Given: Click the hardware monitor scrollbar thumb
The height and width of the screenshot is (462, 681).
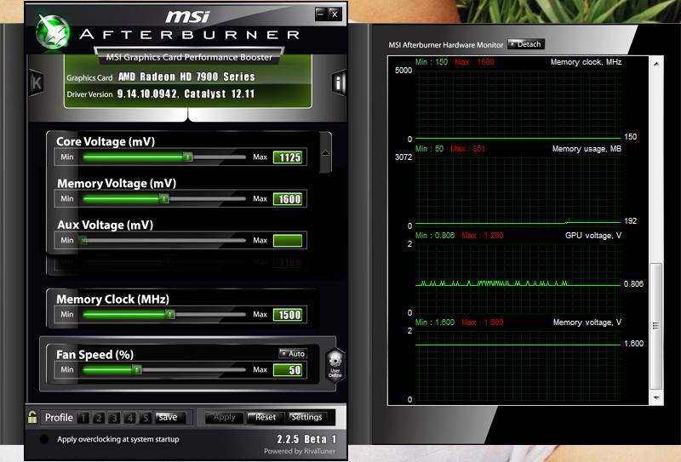Looking at the screenshot, I should click(656, 326).
